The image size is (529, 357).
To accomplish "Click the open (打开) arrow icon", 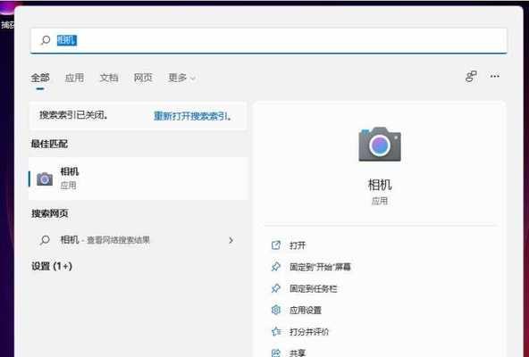I will tap(276, 245).
